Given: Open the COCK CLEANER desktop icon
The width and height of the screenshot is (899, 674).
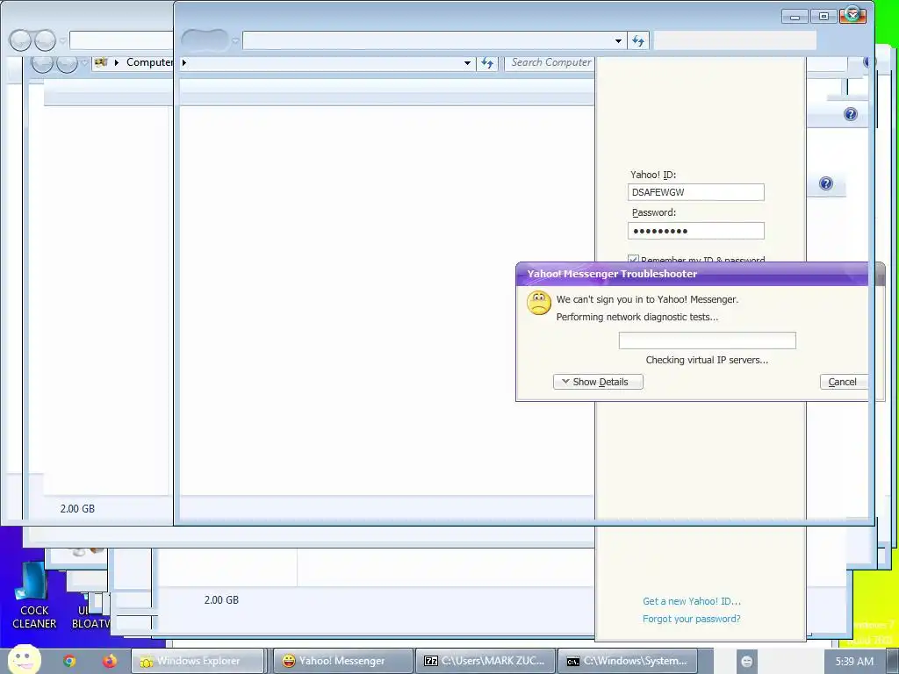Looking at the screenshot, I should click(34, 596).
